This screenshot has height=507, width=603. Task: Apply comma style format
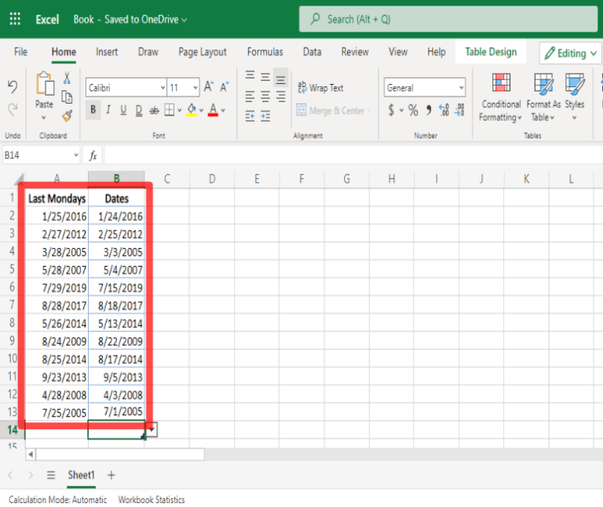[x=429, y=111]
